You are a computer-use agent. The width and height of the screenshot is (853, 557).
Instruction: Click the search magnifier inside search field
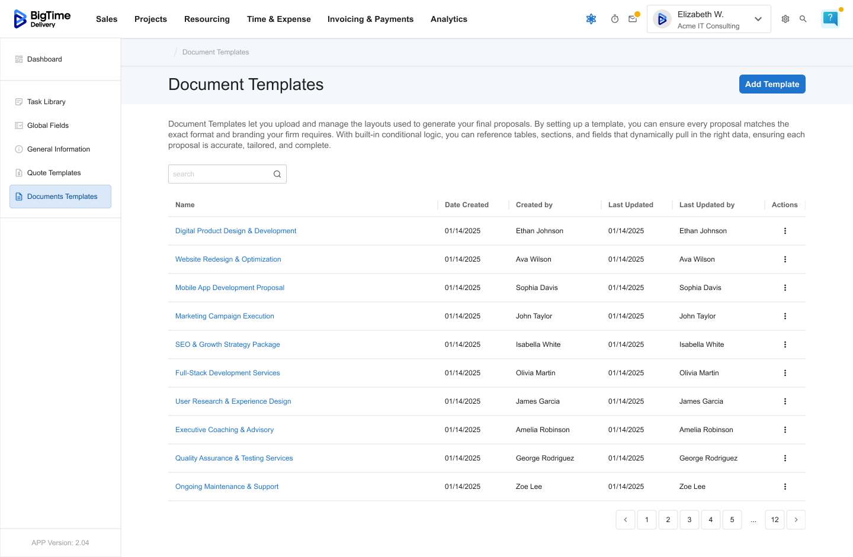click(277, 174)
